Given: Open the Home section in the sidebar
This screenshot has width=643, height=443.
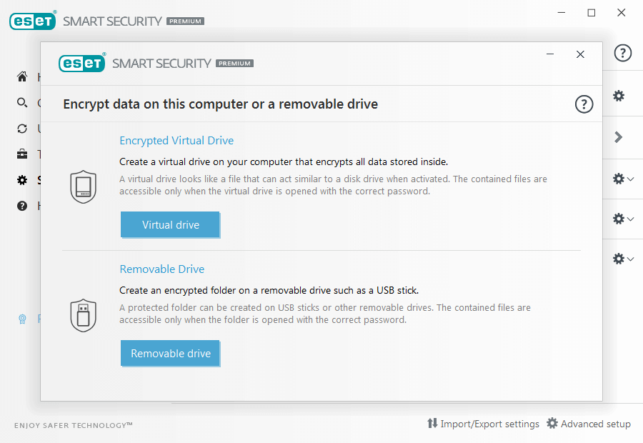Looking at the screenshot, I should pos(21,76).
